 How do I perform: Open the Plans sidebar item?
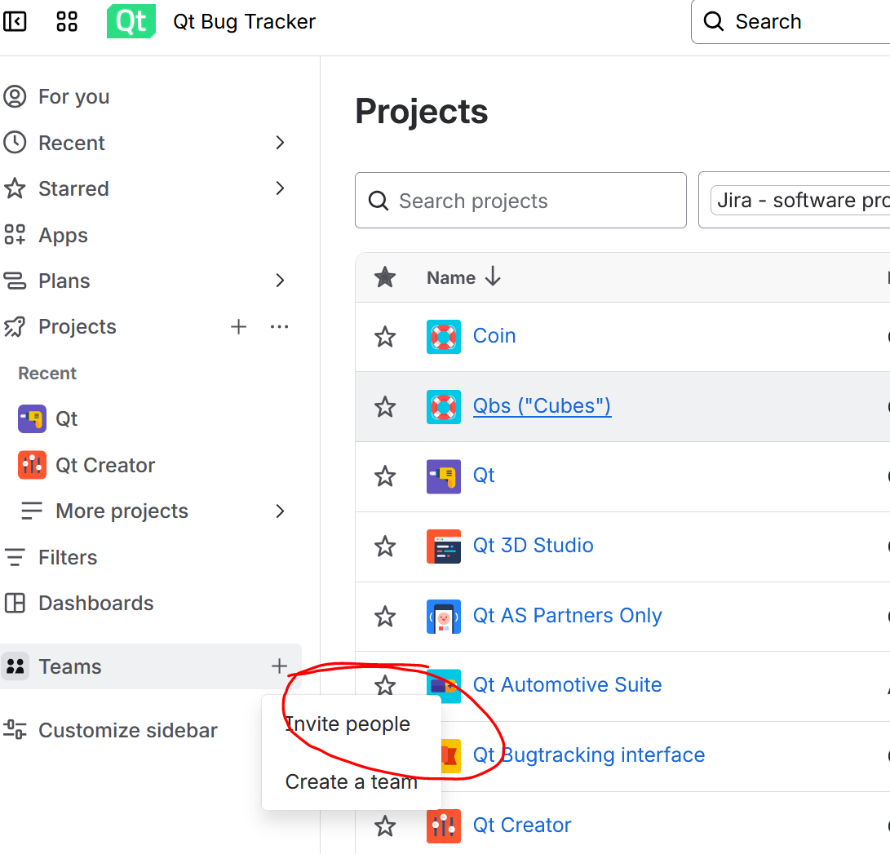tap(64, 281)
